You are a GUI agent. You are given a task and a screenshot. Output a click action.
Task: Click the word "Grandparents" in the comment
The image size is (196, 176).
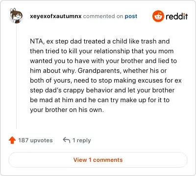99,71
